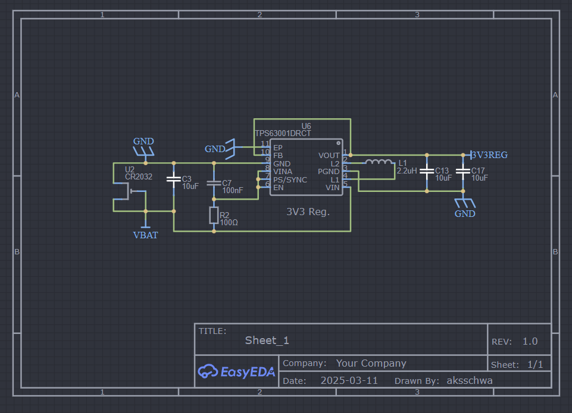Viewport: 572px width, 413px height.
Task: Select the C7 100nF capacitor symbol
Action: (x=214, y=183)
